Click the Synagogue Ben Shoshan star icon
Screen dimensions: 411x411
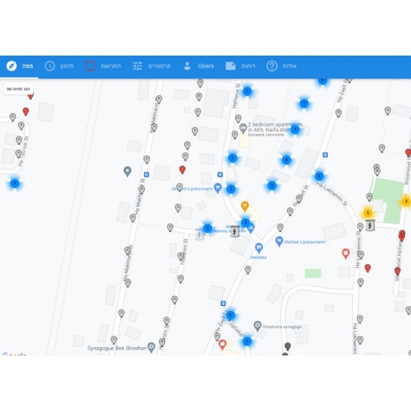coord(151,347)
